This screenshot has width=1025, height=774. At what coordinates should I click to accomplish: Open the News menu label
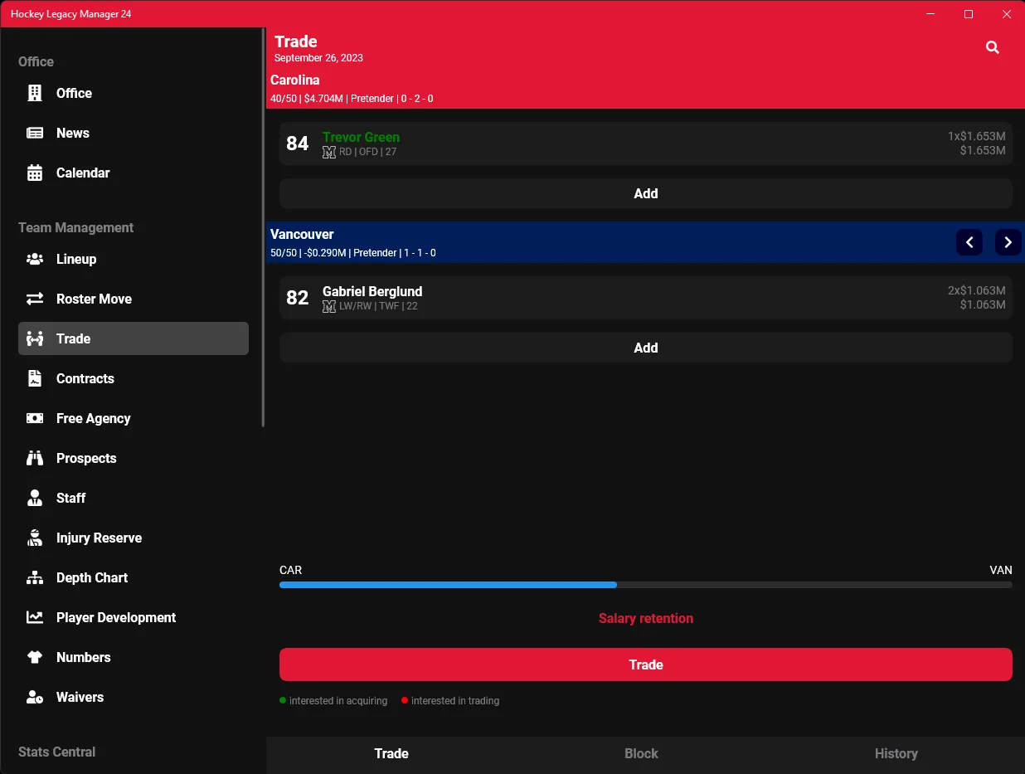click(73, 133)
